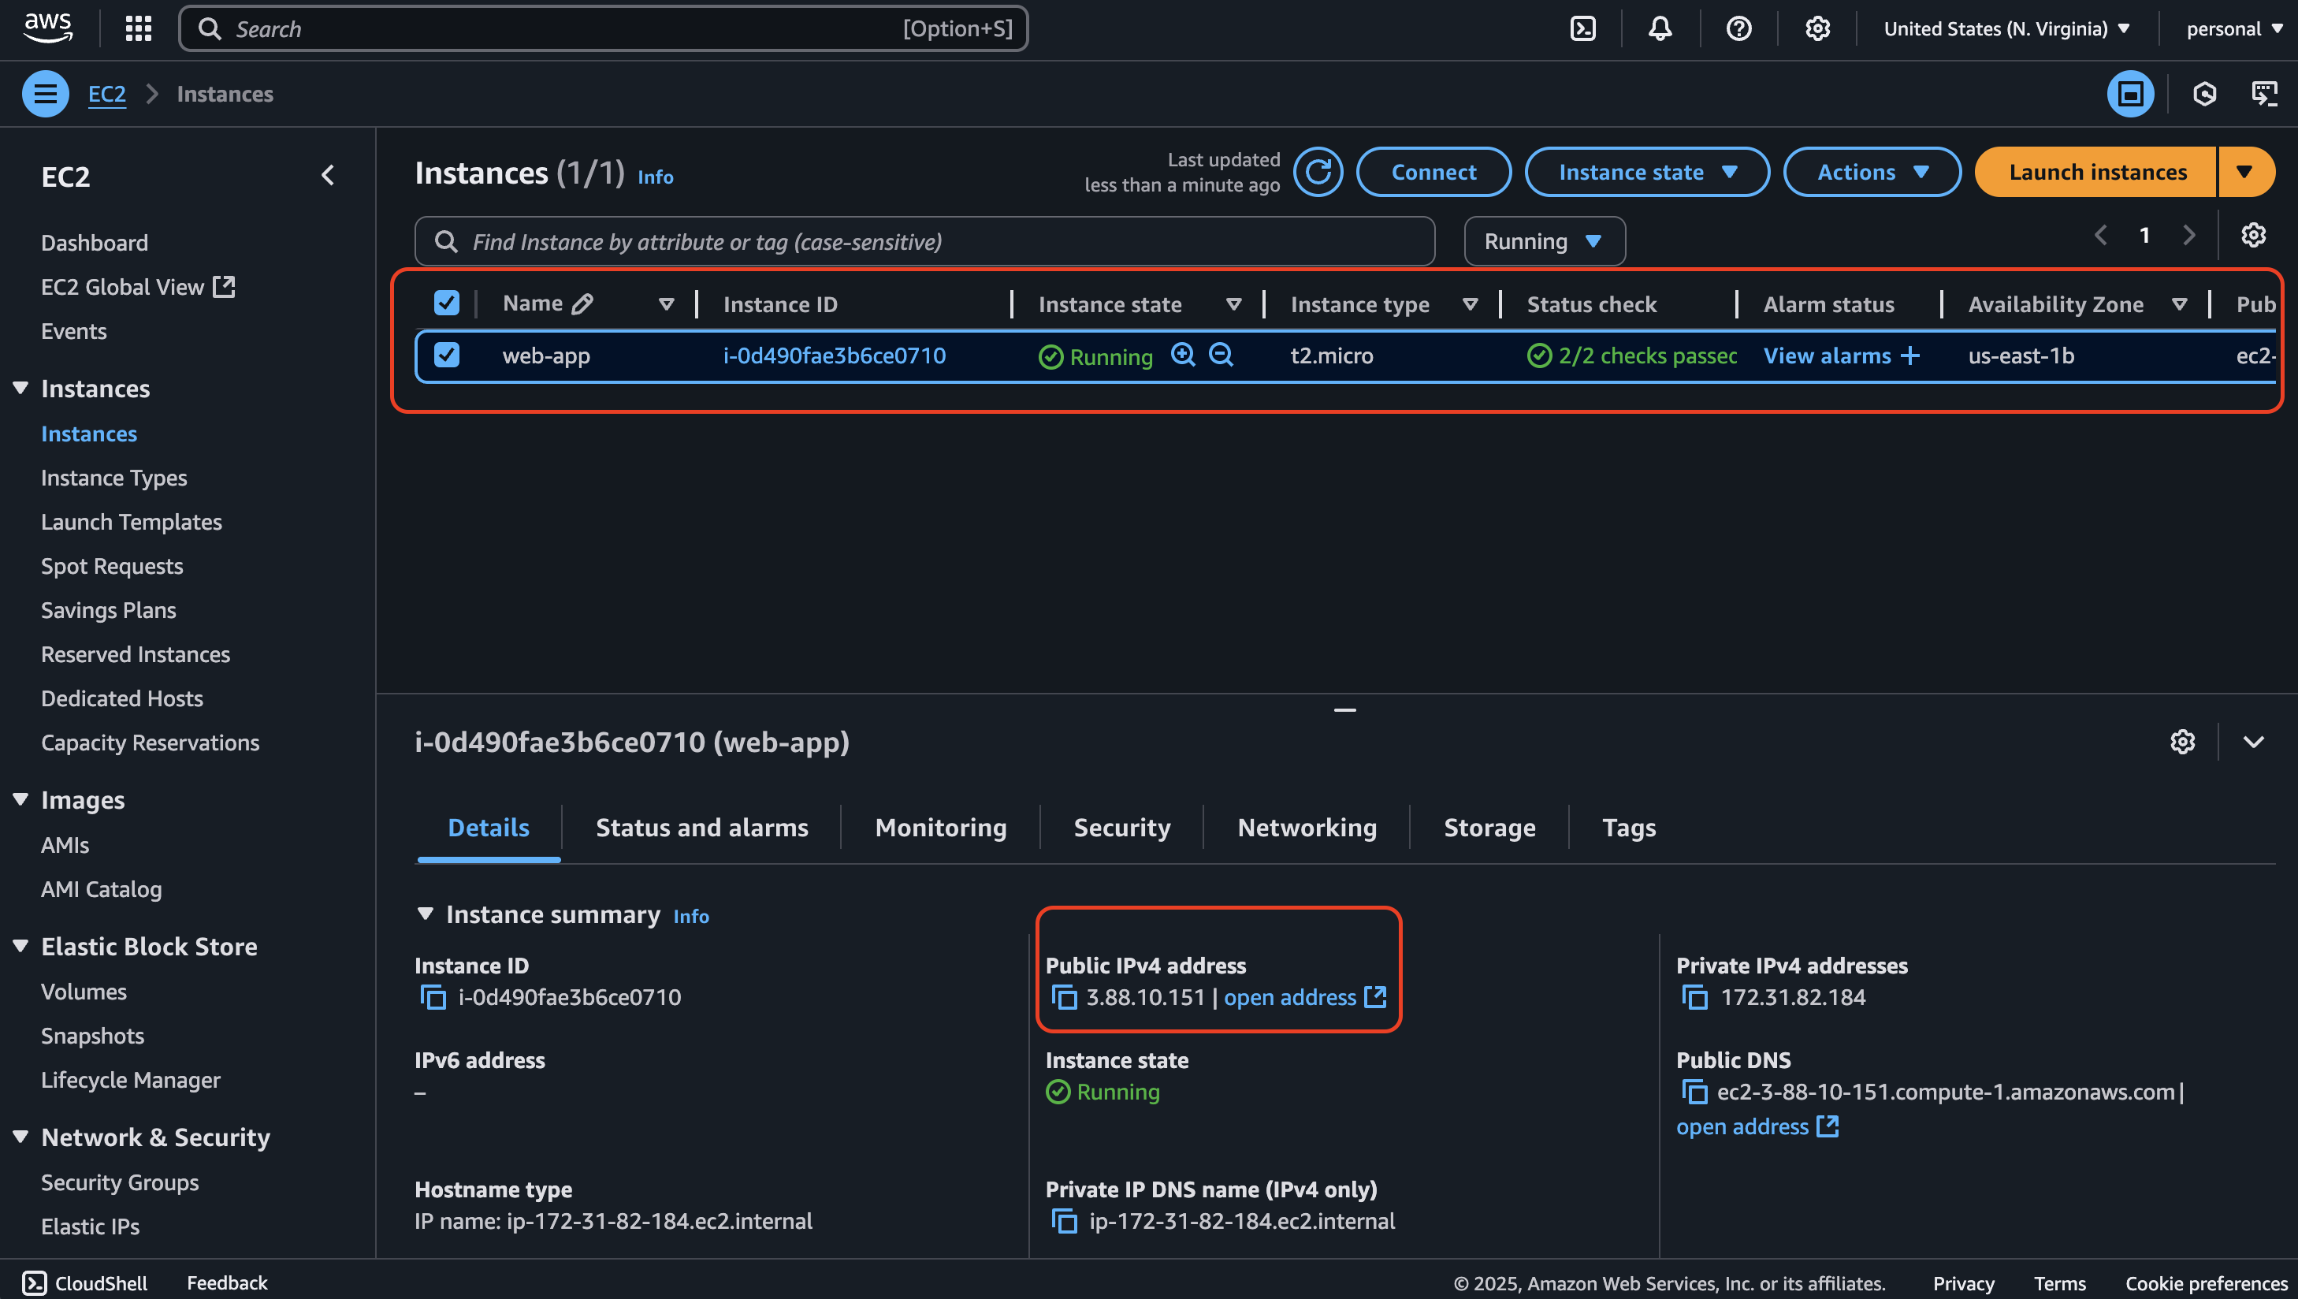Collapse the EC2 sidebar panel

[327, 175]
